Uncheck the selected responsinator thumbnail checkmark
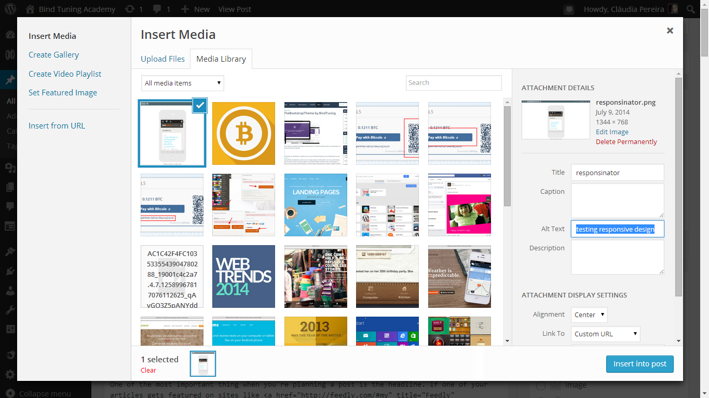 200,105
